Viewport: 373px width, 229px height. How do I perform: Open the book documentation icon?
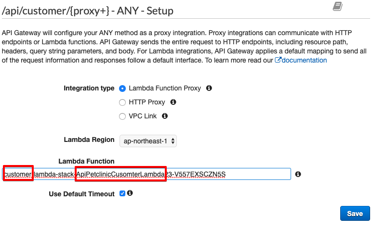tap(337, 6)
